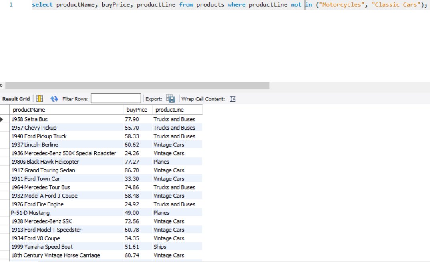Viewport: 430px width, 262px height.
Task: Sort by the buyPrice column header
Action: click(138, 110)
